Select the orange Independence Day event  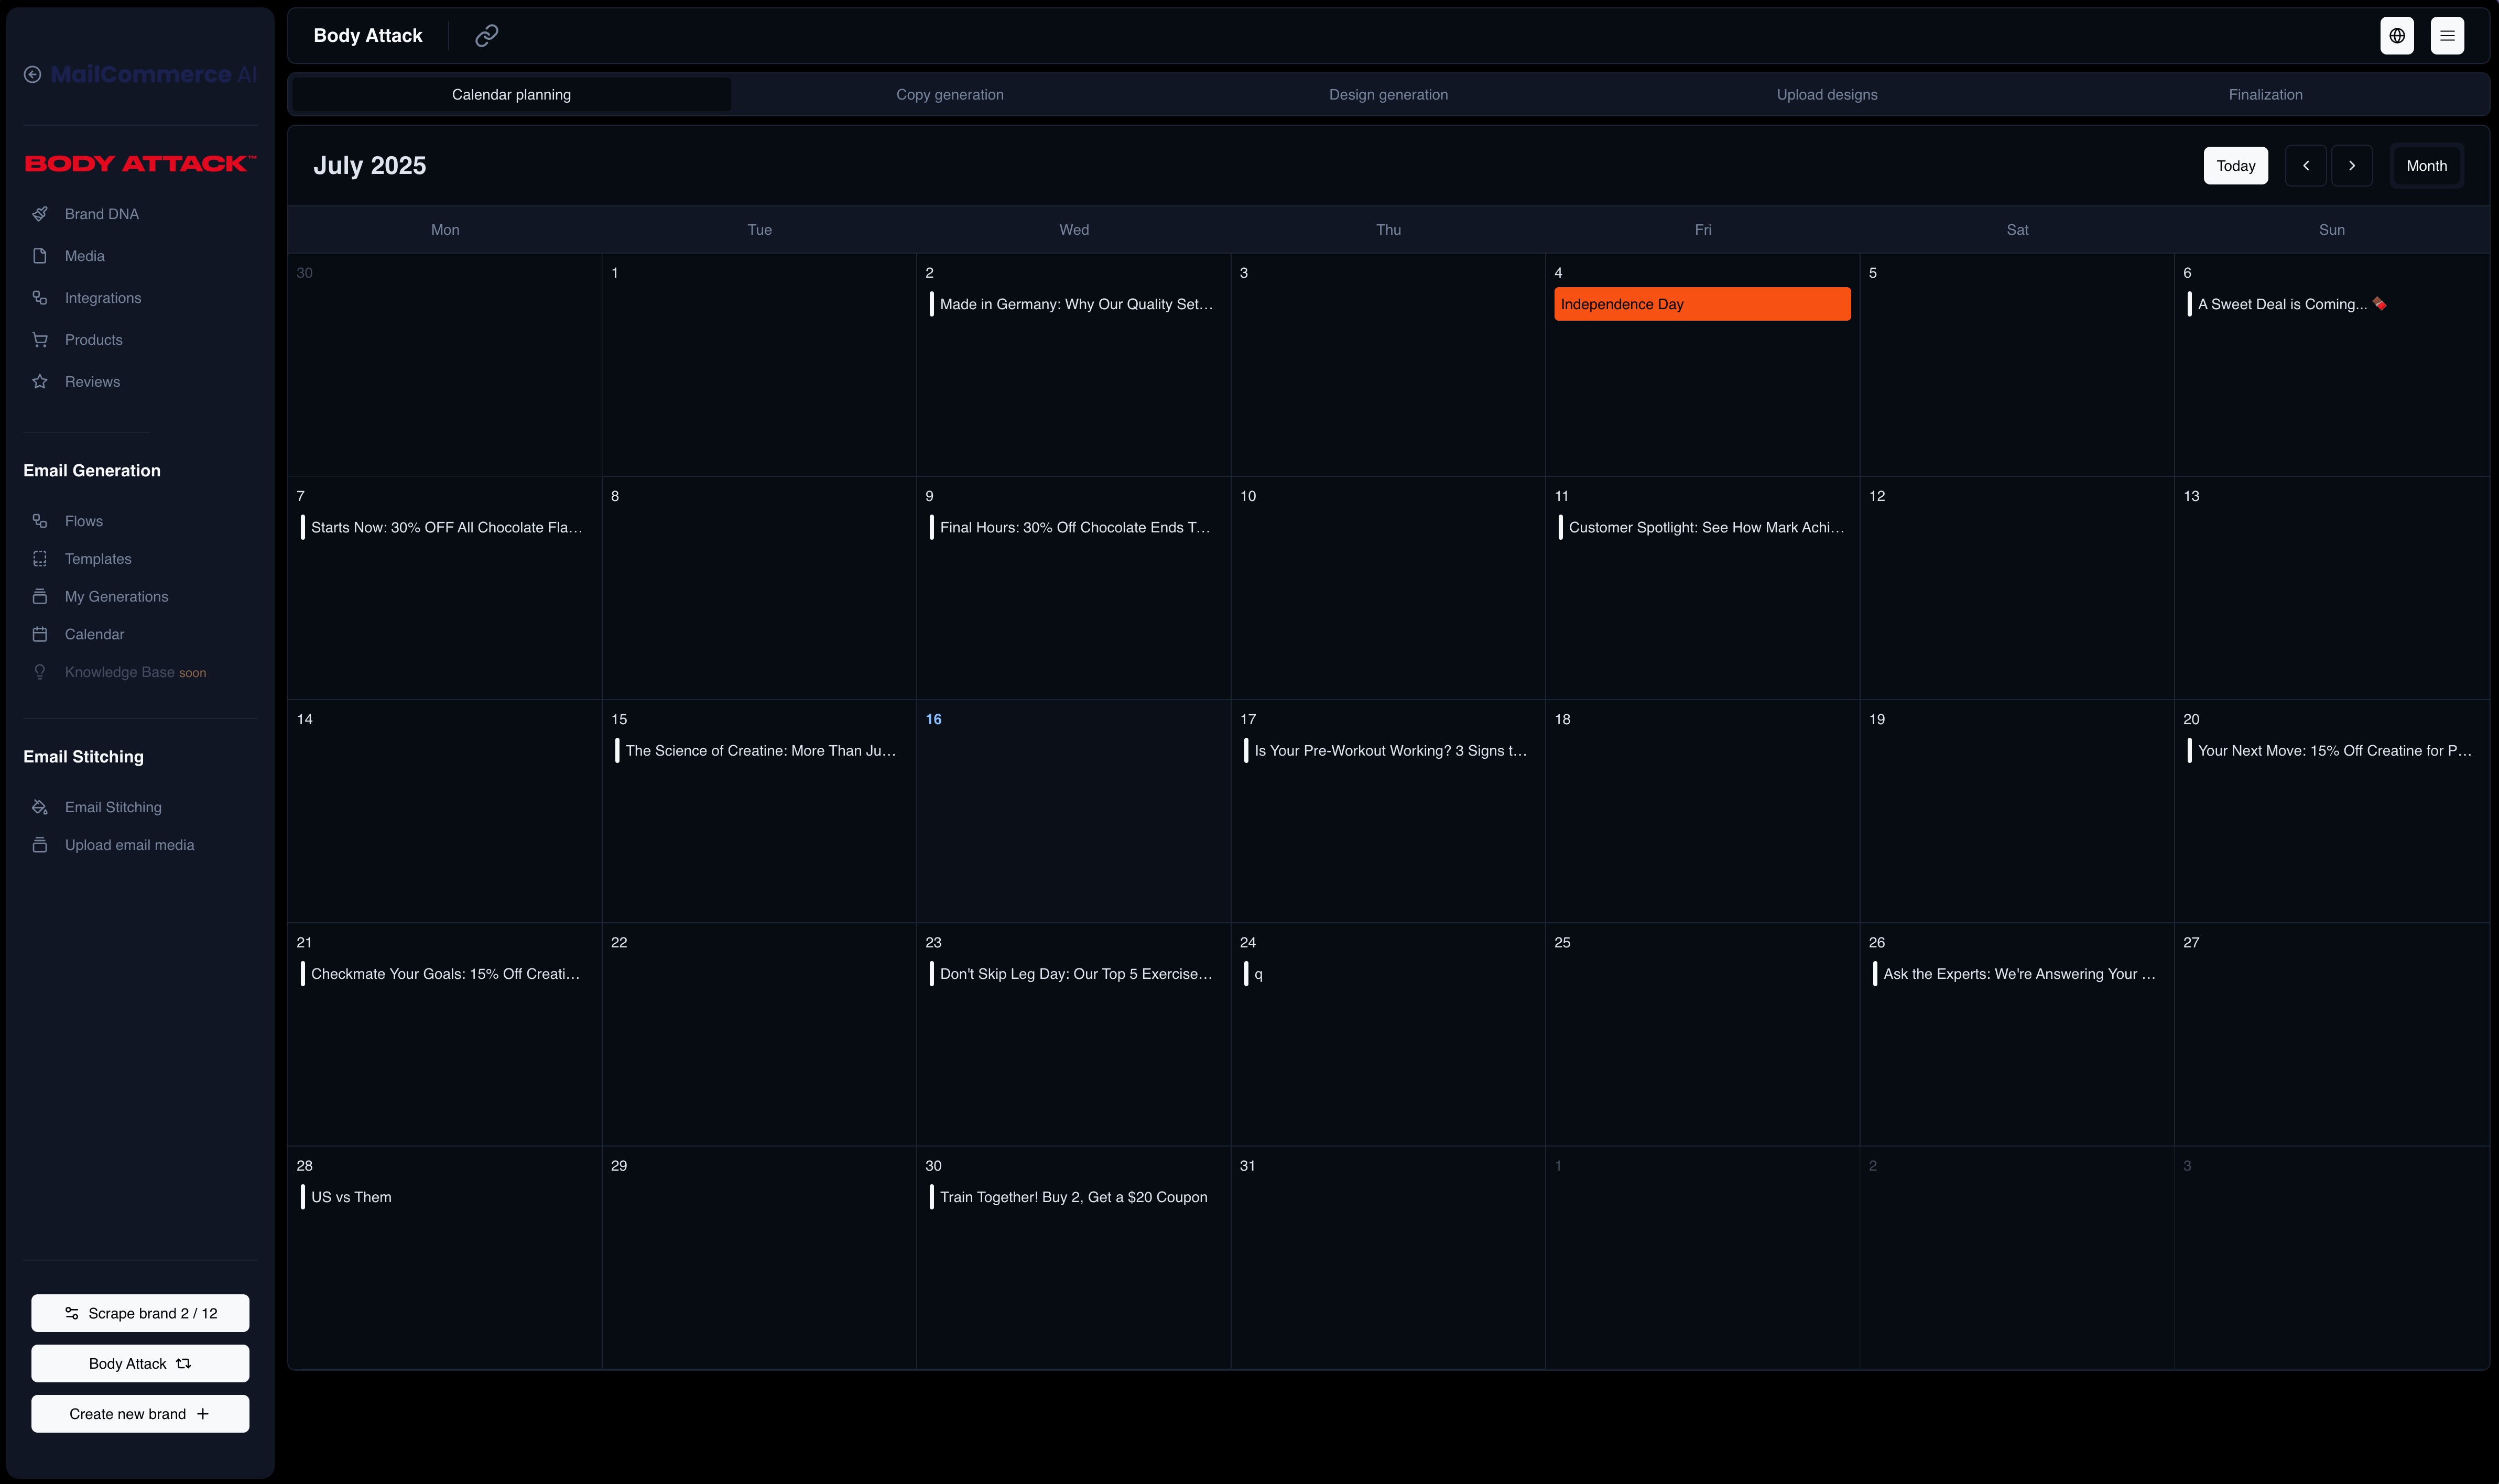[x=1701, y=304]
